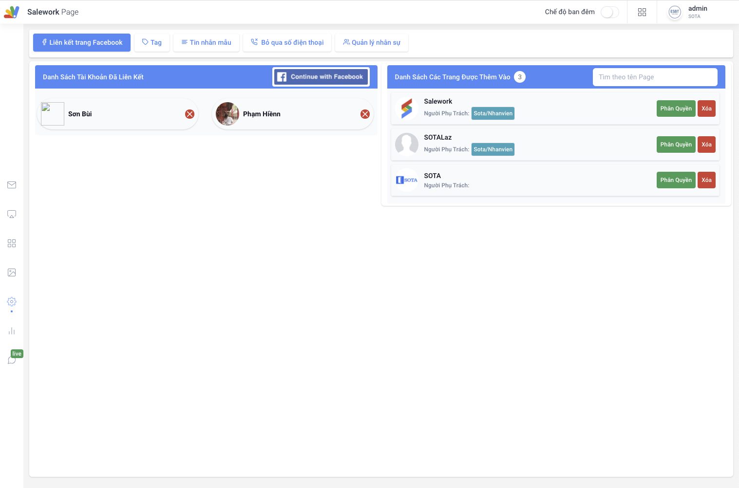739x488 pixels.
Task: Click Sơn Bùi avatar thumbnail
Action: click(53, 114)
